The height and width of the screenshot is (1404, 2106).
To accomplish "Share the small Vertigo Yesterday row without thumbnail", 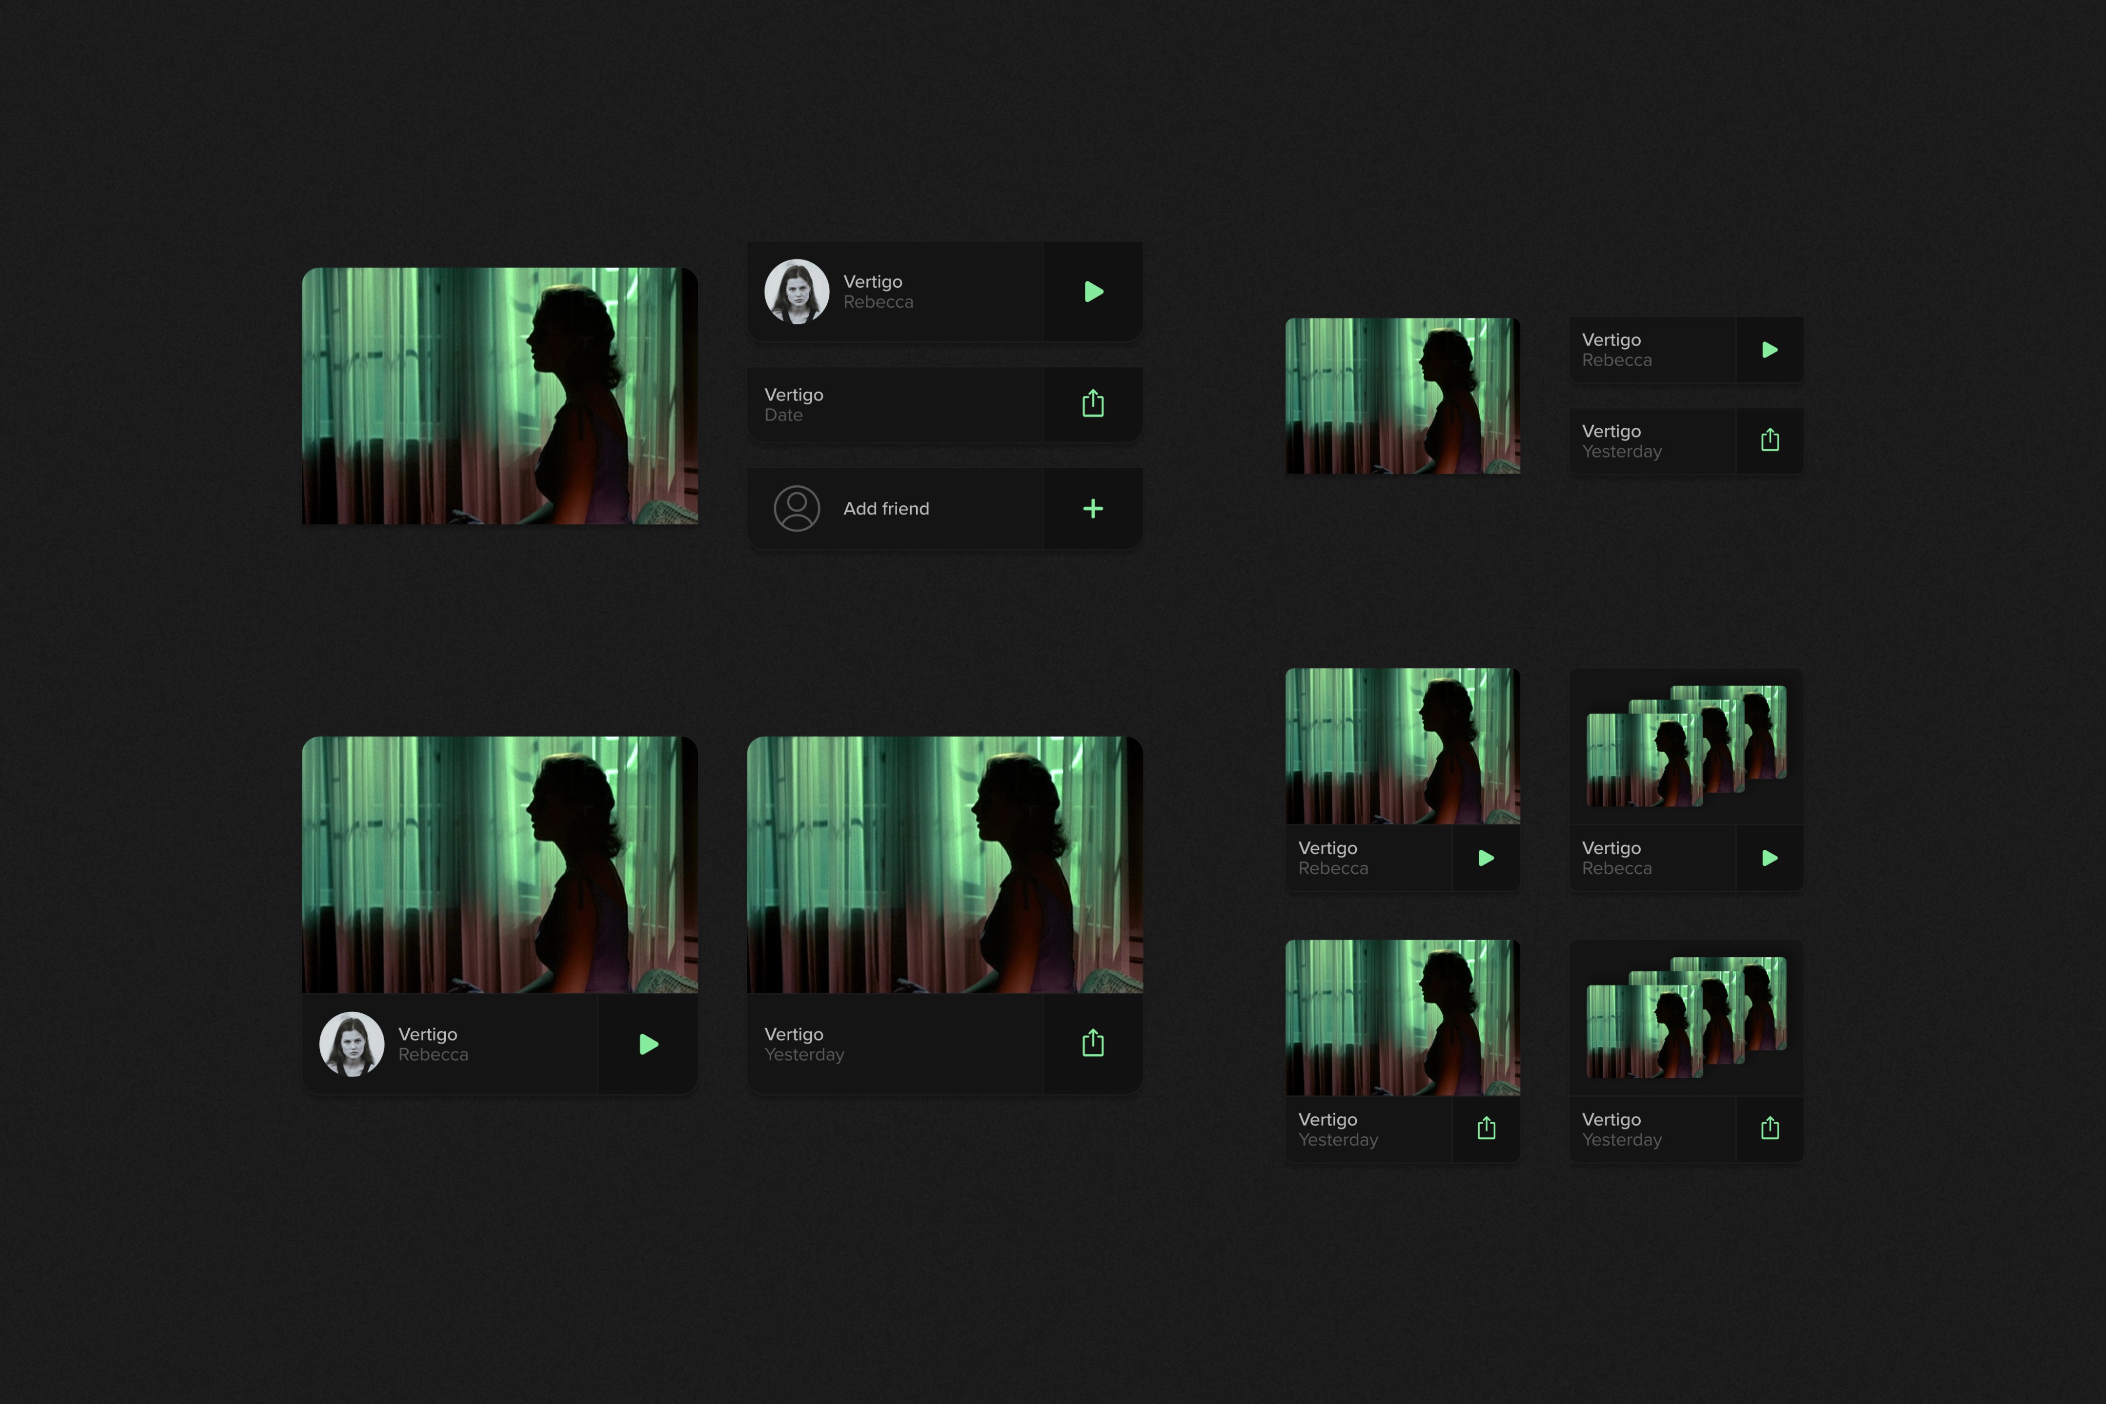I will click(1769, 441).
